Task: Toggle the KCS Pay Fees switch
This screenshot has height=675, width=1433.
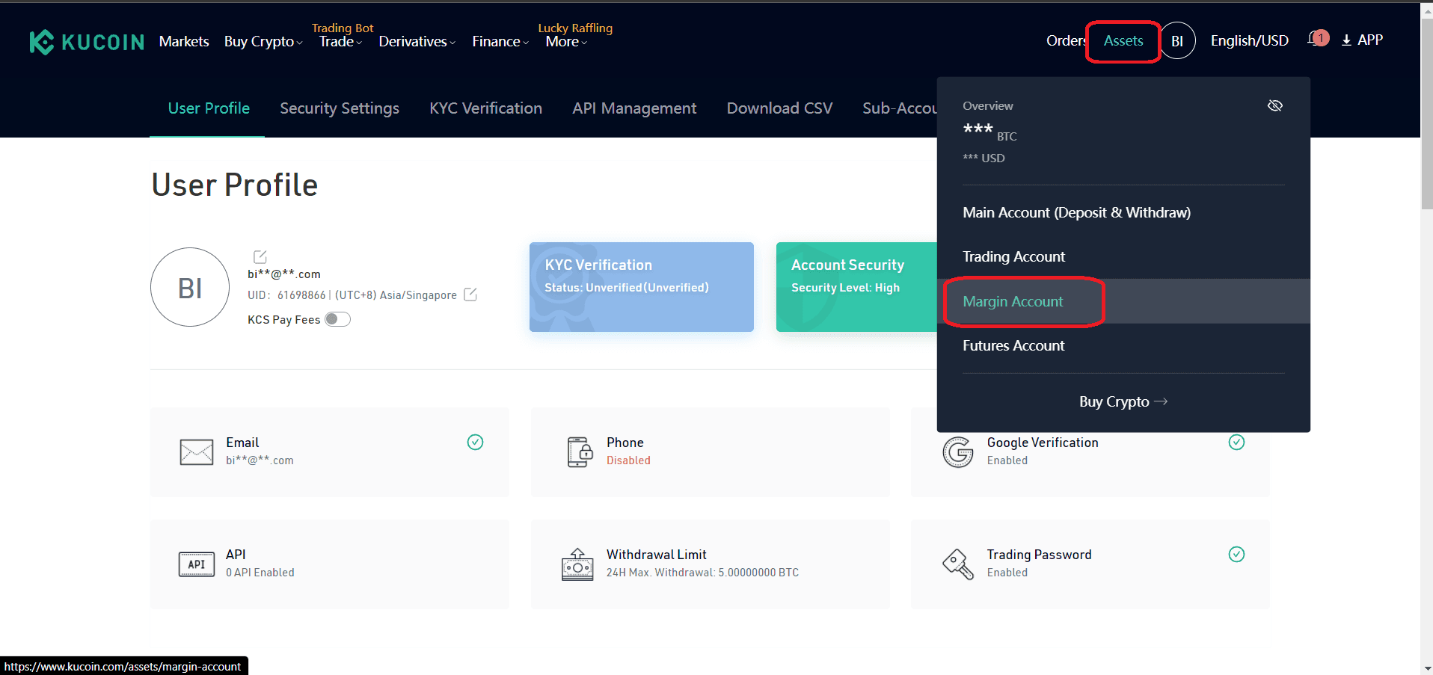Action: pyautogui.click(x=337, y=319)
